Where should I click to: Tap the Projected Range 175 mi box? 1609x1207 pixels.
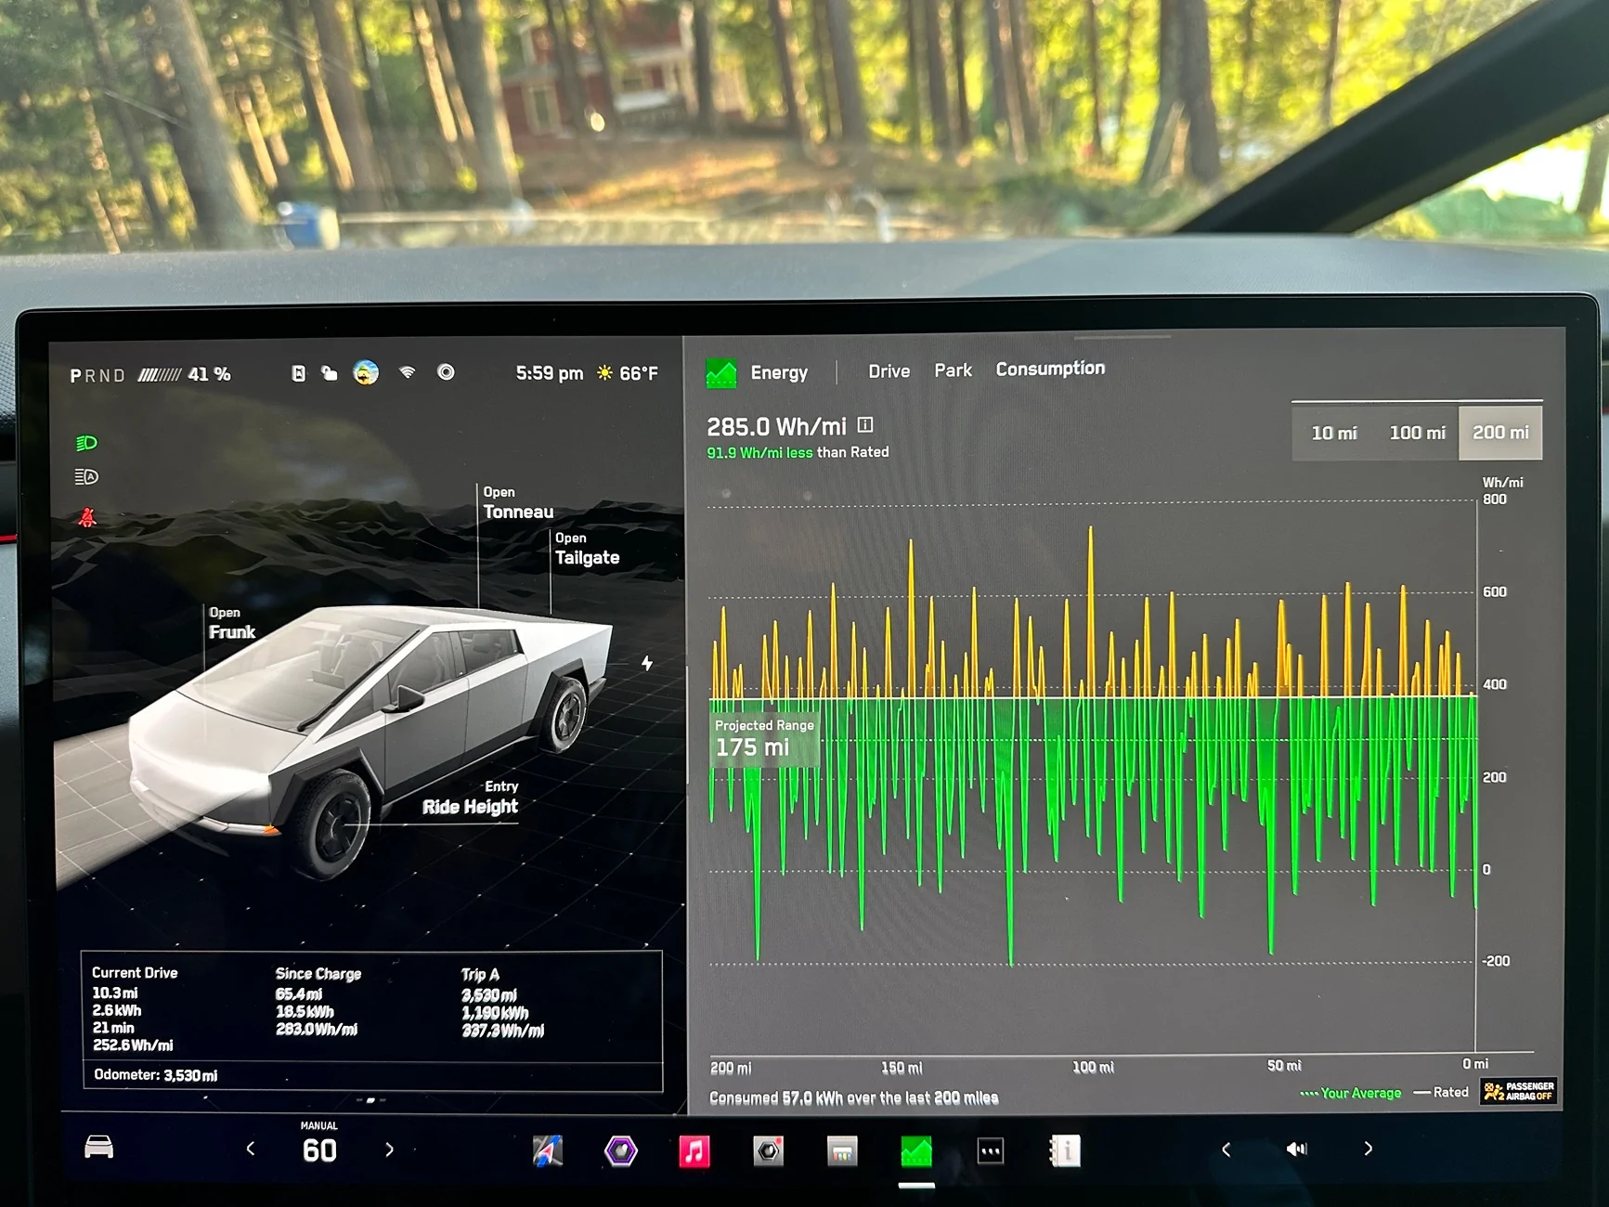click(765, 739)
